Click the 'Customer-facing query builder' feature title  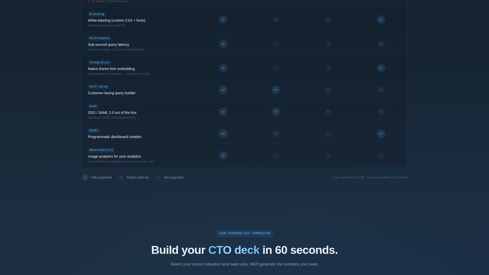tap(112, 93)
